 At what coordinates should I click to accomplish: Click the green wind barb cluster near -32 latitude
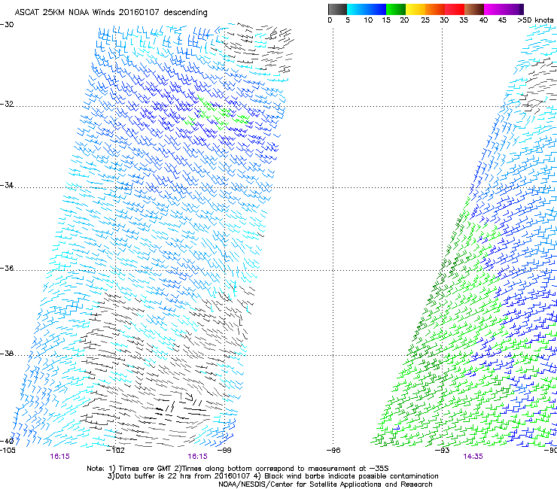(x=217, y=114)
